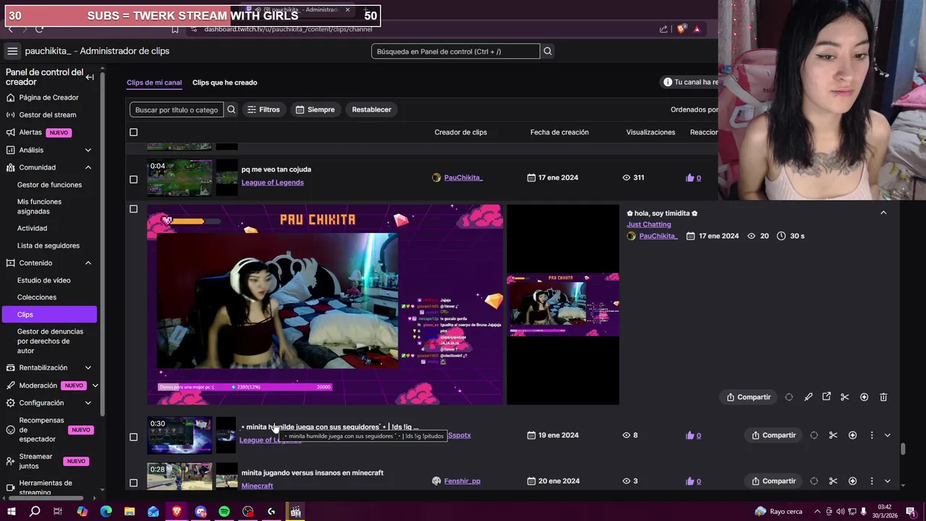Viewport: 926px width, 521px height.
Task: Click search icon beside title filter box
Action: tap(231, 110)
